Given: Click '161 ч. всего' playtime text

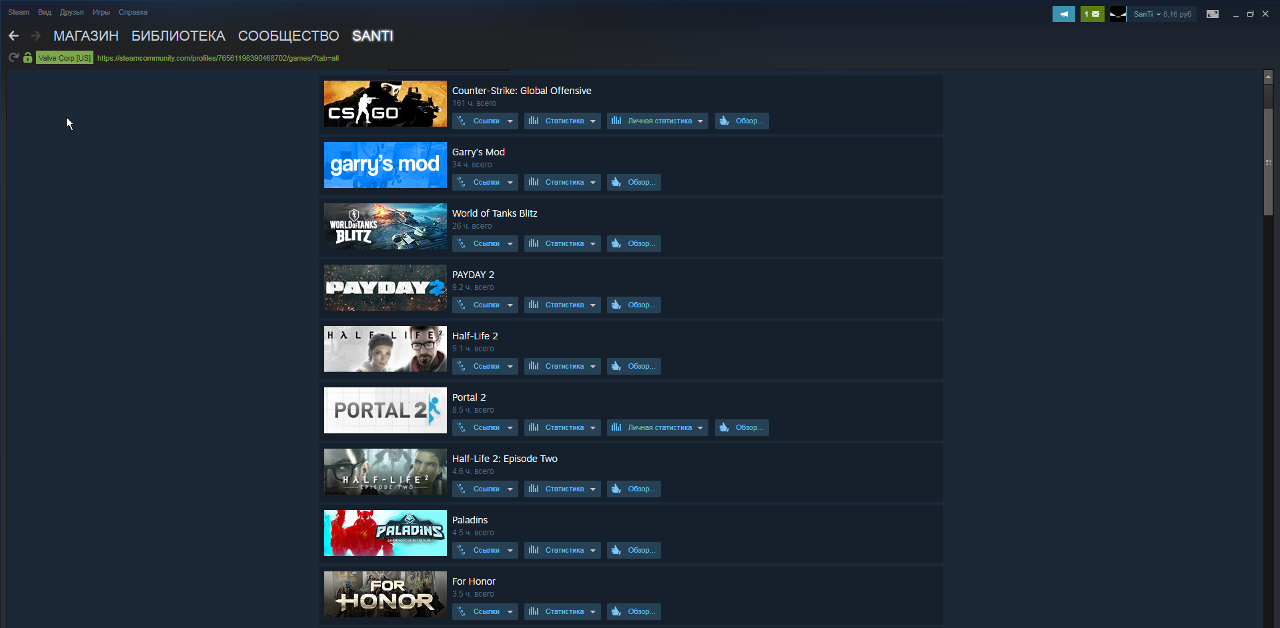Looking at the screenshot, I should [x=474, y=103].
